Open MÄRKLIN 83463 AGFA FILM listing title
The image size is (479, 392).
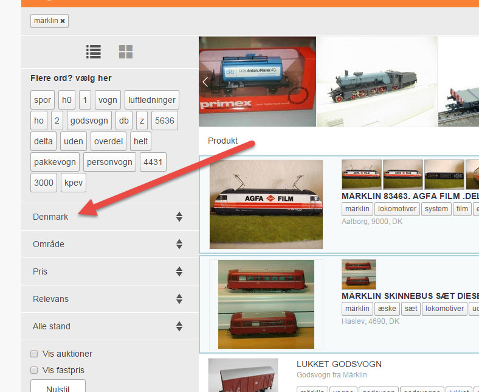(x=410, y=196)
